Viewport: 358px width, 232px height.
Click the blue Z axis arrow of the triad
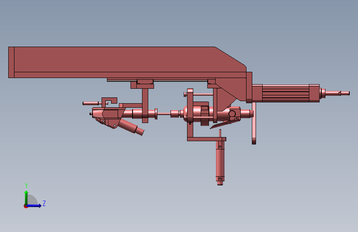tap(34, 206)
